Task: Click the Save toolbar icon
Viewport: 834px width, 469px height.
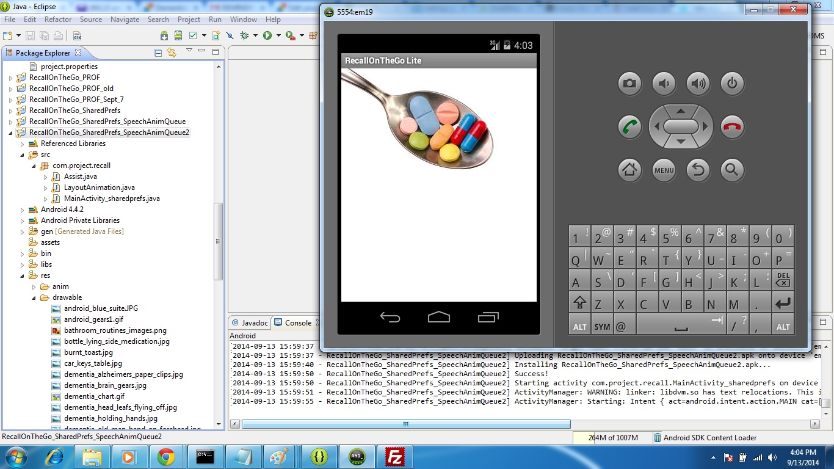Action: [x=30, y=35]
